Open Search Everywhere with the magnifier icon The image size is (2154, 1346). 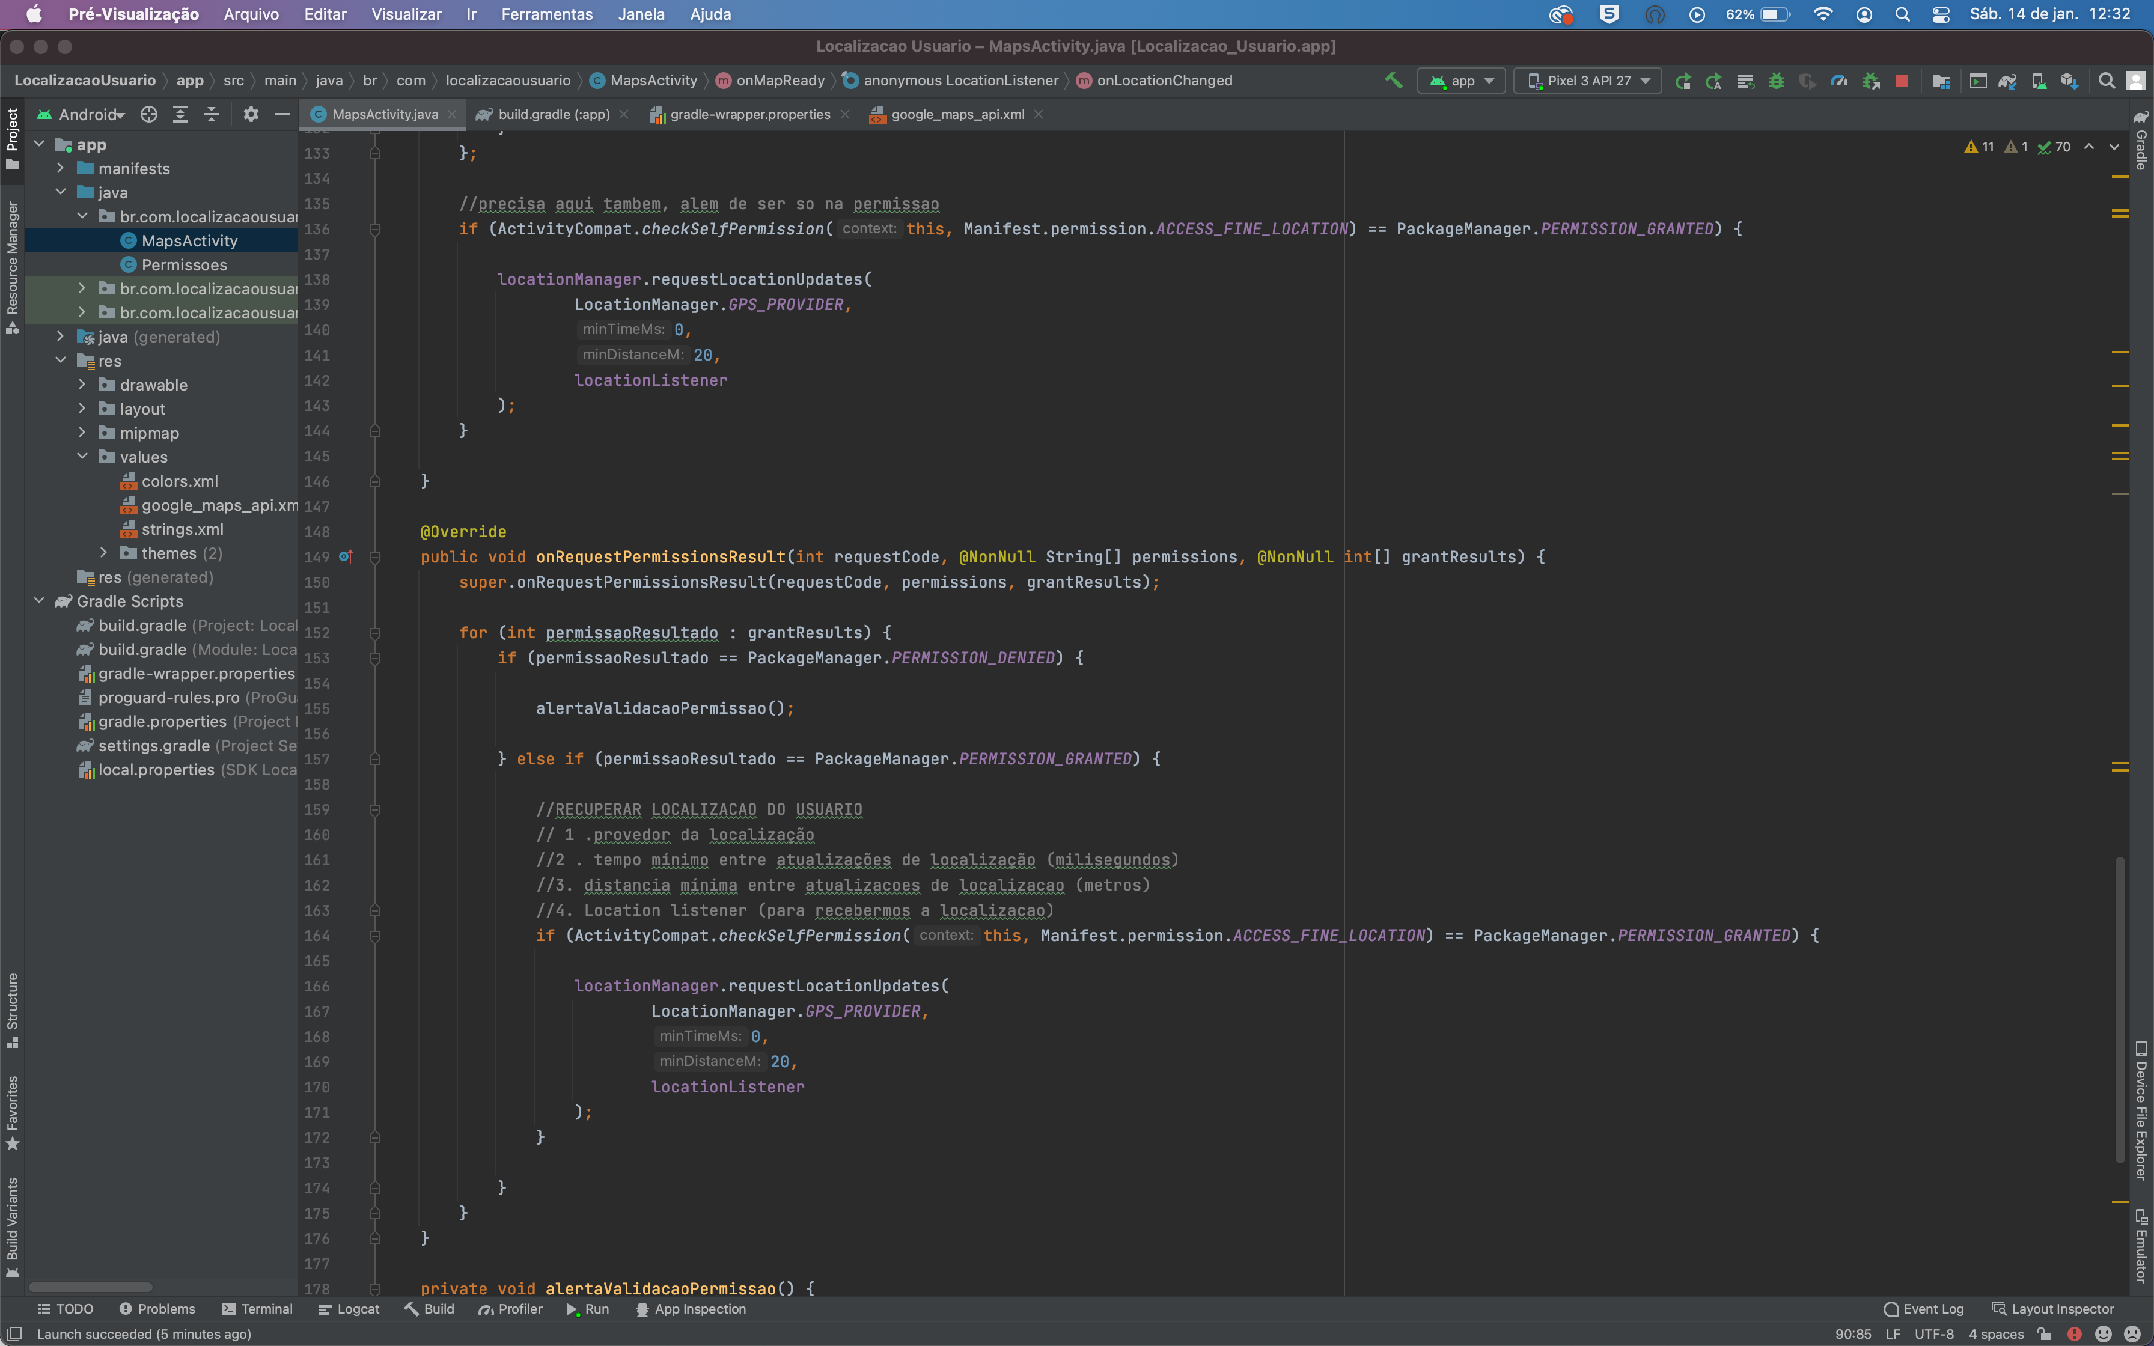tap(2106, 80)
